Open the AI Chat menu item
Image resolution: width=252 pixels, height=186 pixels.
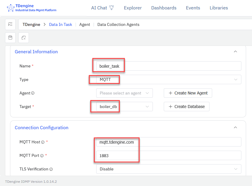coord(102,8)
